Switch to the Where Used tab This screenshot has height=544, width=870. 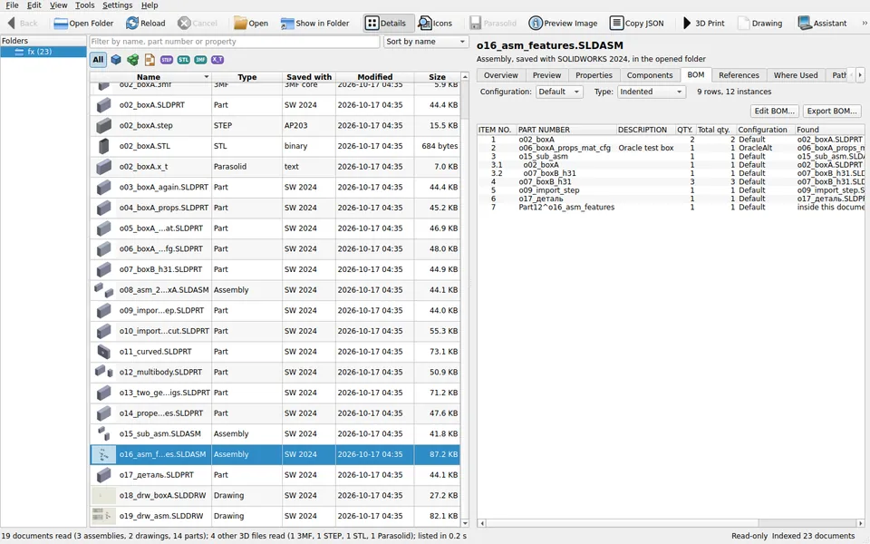(x=796, y=75)
